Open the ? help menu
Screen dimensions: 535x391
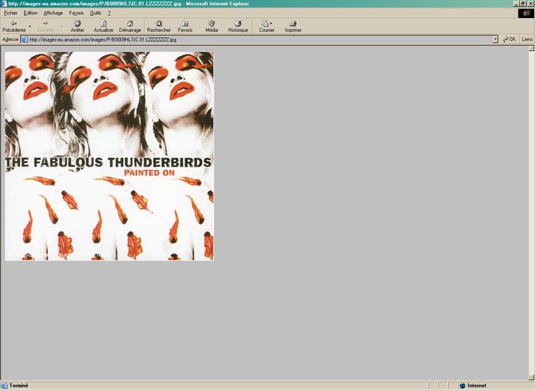(109, 13)
